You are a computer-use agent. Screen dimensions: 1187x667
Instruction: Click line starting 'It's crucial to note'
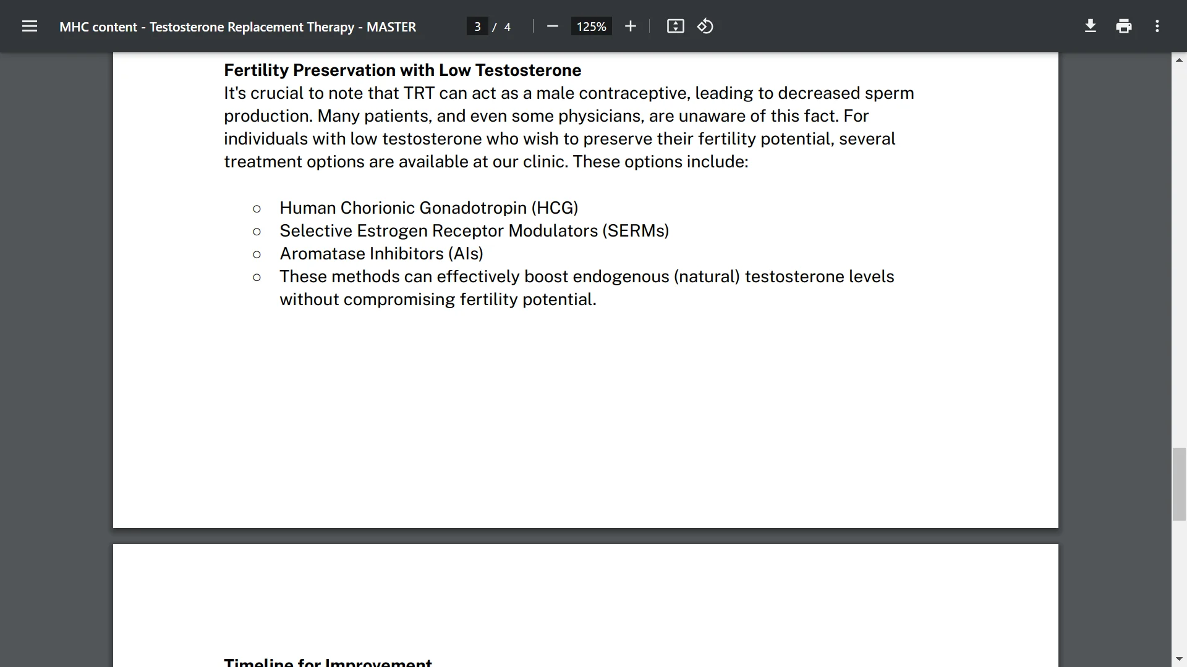[x=569, y=93]
